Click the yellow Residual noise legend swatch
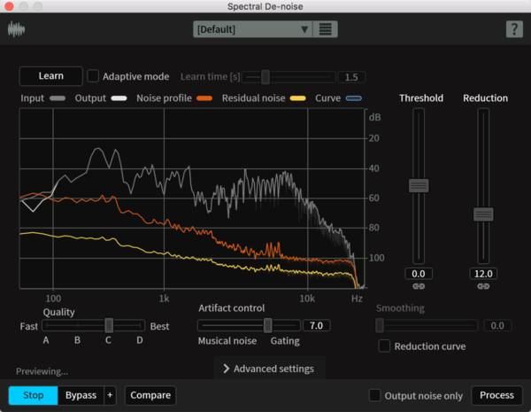 click(x=298, y=98)
